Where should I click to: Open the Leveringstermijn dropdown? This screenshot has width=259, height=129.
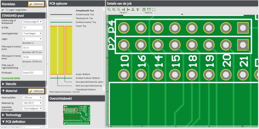pyautogui.click(x=32, y=33)
